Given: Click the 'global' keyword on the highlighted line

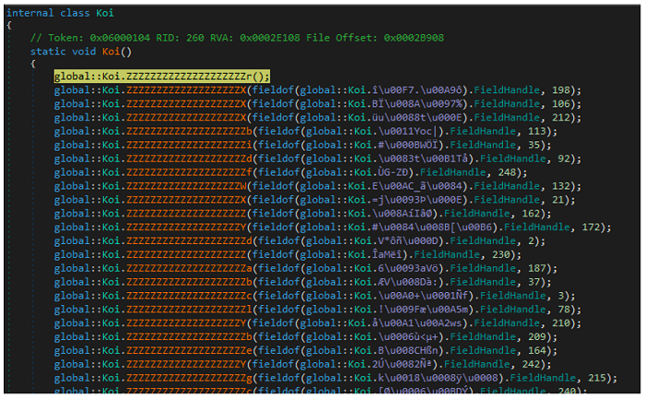Looking at the screenshot, I should pos(72,76).
